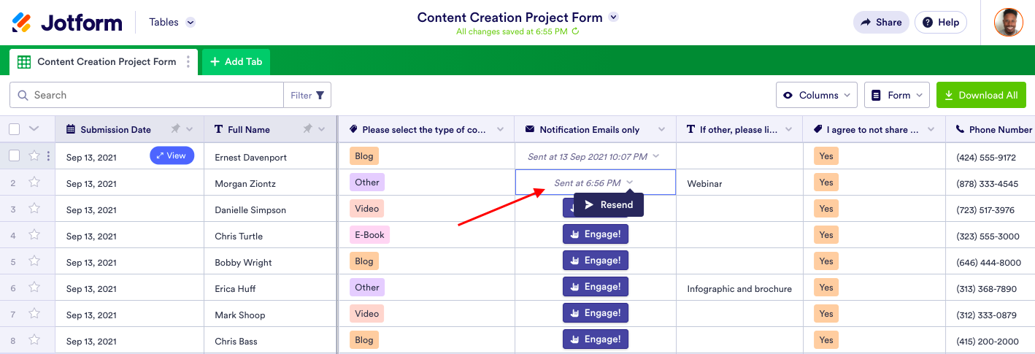Click the Jotform logo icon

[22, 23]
